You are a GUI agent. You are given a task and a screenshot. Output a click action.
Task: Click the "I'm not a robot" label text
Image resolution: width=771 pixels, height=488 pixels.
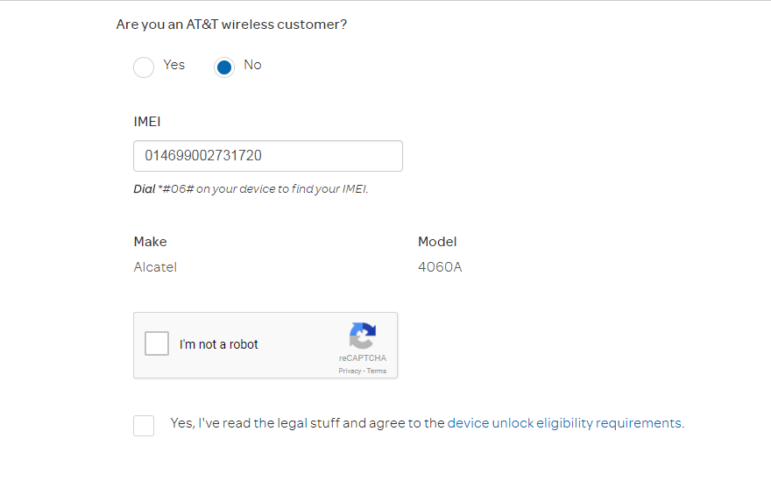219,344
